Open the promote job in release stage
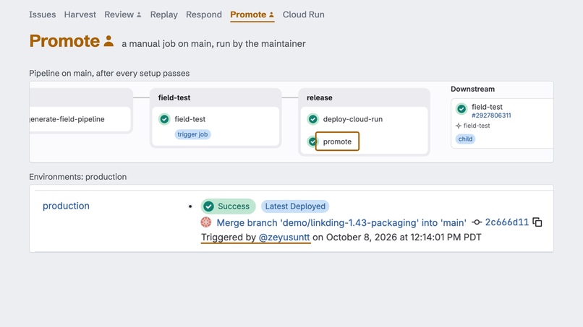Screen dimensions: 583x327 click(x=337, y=141)
